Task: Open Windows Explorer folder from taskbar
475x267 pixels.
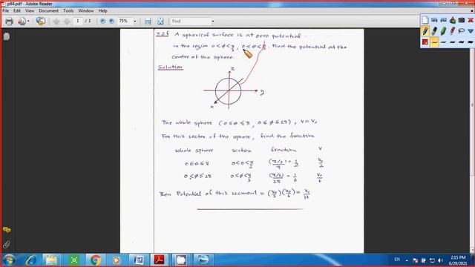Action: point(51,260)
